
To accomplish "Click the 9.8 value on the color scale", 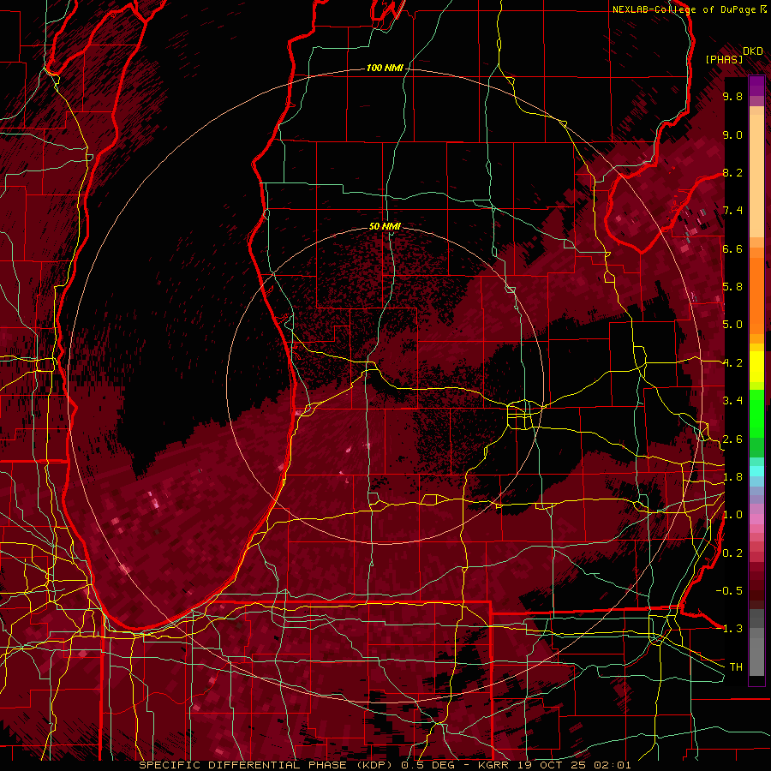I will click(732, 96).
